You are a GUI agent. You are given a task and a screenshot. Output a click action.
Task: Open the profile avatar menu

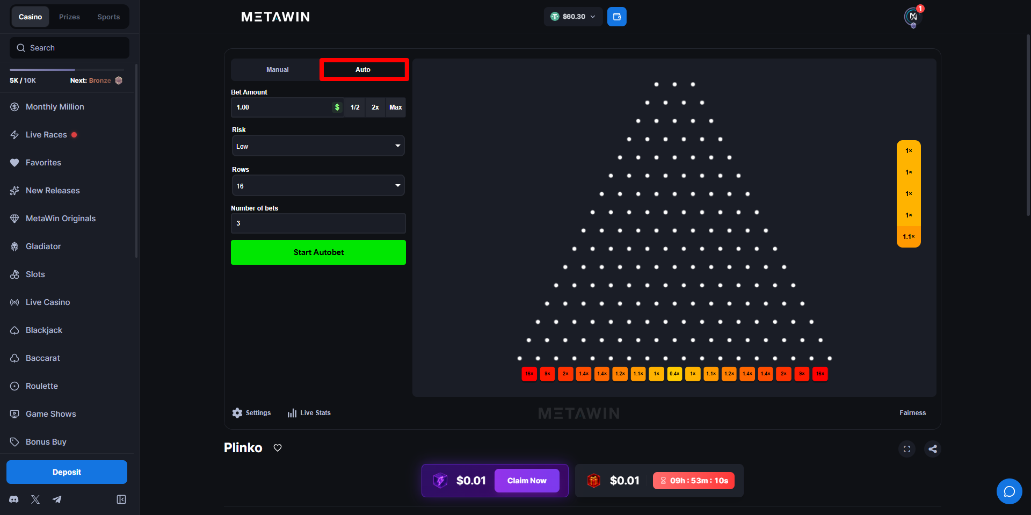(913, 17)
